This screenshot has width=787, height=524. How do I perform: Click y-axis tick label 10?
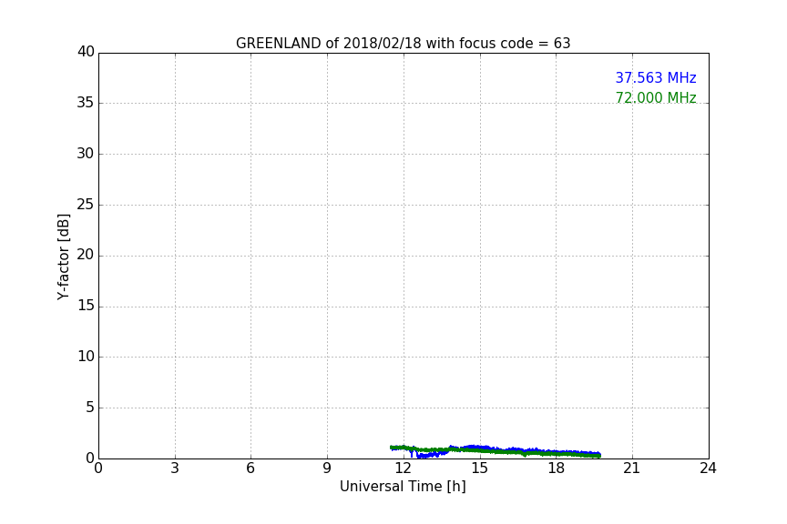pyautogui.click(x=86, y=357)
